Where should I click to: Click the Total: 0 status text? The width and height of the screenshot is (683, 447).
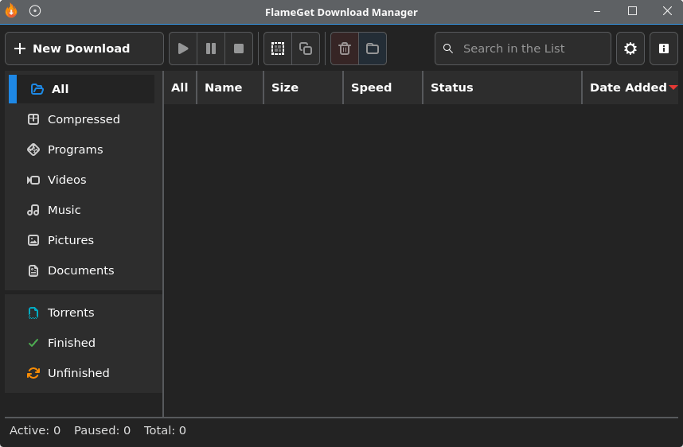tap(165, 430)
